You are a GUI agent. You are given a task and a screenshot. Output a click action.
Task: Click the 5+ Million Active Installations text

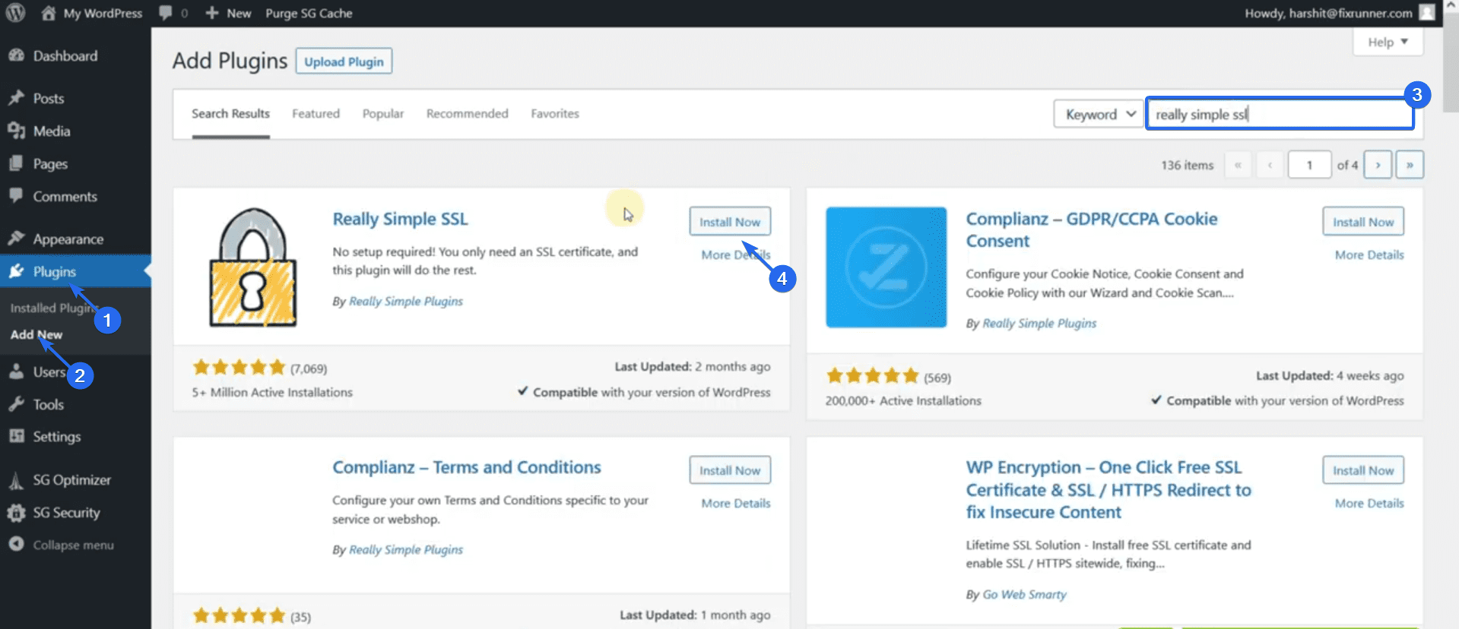tap(272, 392)
